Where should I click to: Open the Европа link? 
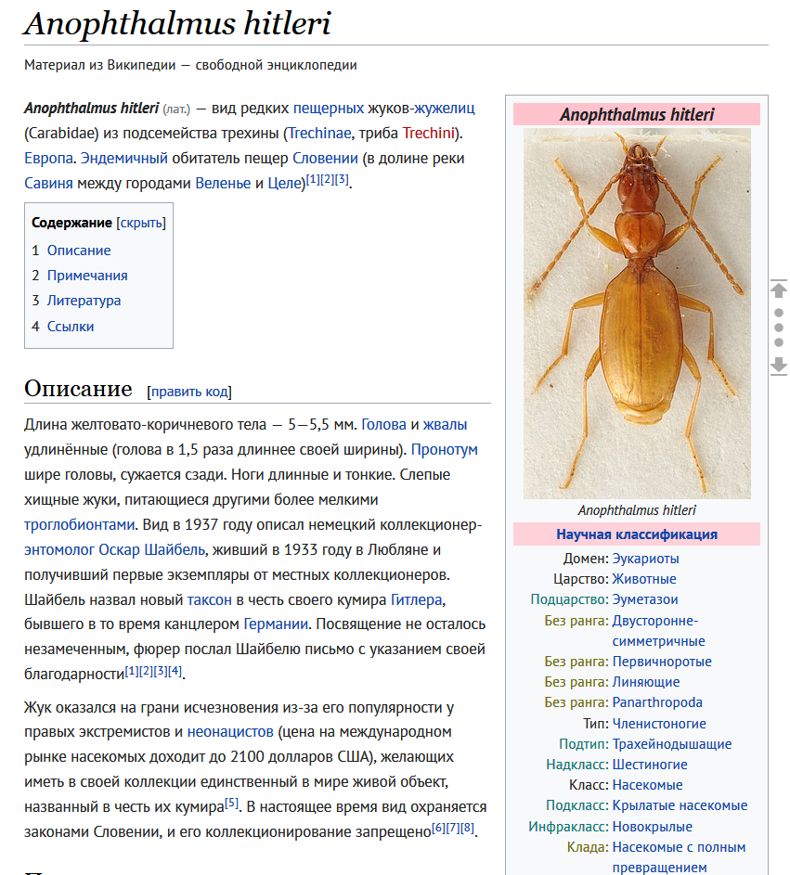(x=48, y=158)
